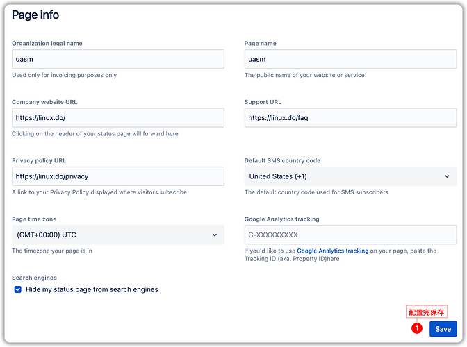The width and height of the screenshot is (467, 347).
Task: Click the Organization legal name label
Action: tap(47, 44)
